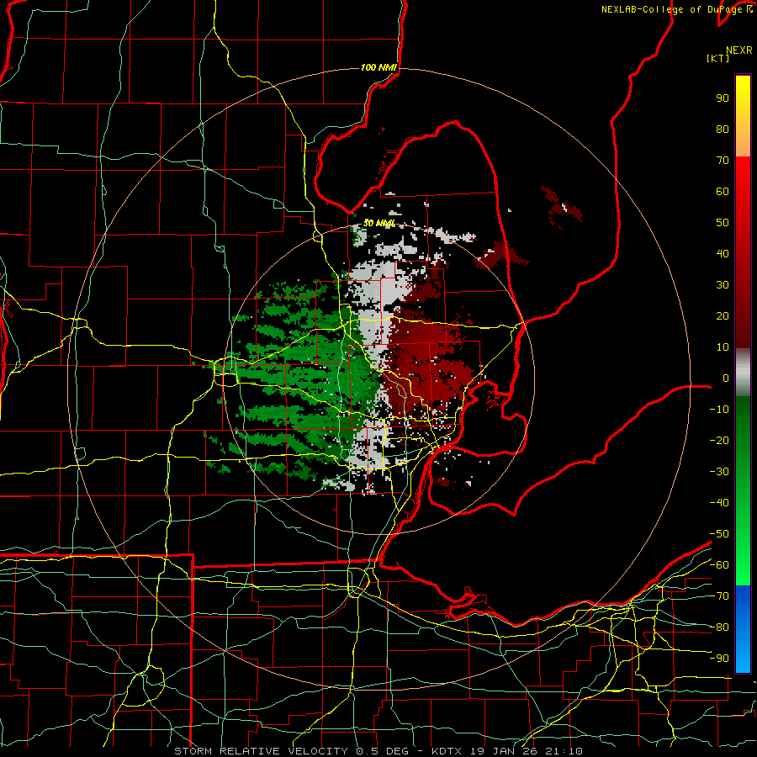Click the 90 value on the velocity scale

click(x=723, y=98)
